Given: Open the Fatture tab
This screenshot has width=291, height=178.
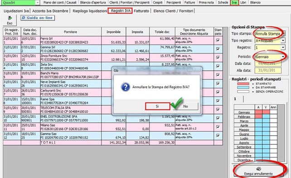Looking at the screenshot, I should click(x=190, y=3).
